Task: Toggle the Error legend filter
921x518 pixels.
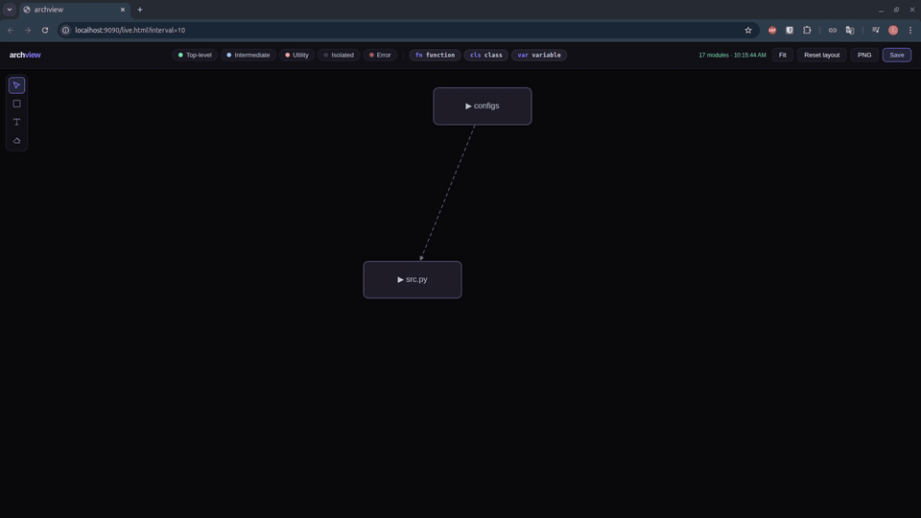Action: click(x=380, y=56)
